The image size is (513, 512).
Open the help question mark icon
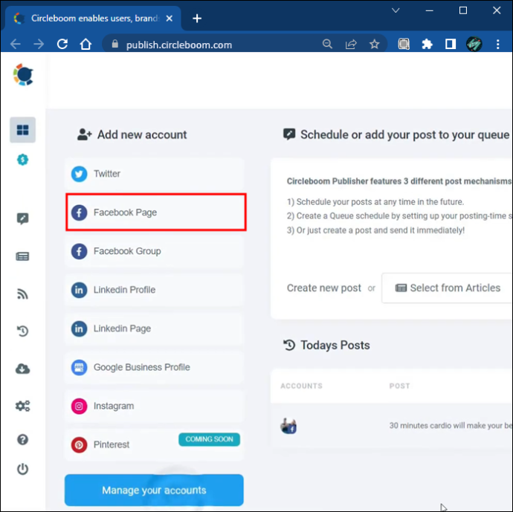click(22, 439)
